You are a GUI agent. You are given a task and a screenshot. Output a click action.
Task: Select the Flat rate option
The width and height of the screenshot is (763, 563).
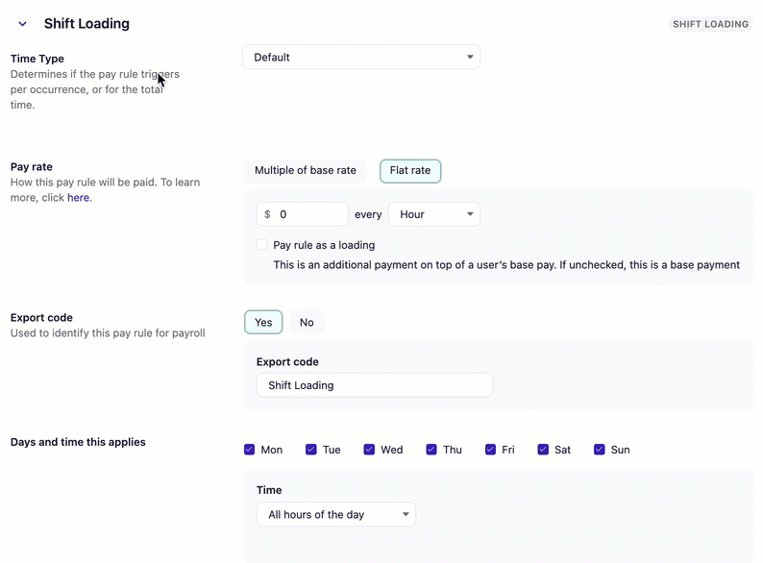410,171
